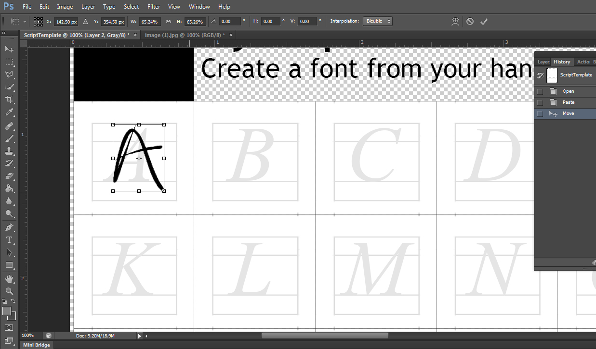Viewport: 596px width, 349px height.
Task: Cancel the transform with the slash icon
Action: point(470,21)
